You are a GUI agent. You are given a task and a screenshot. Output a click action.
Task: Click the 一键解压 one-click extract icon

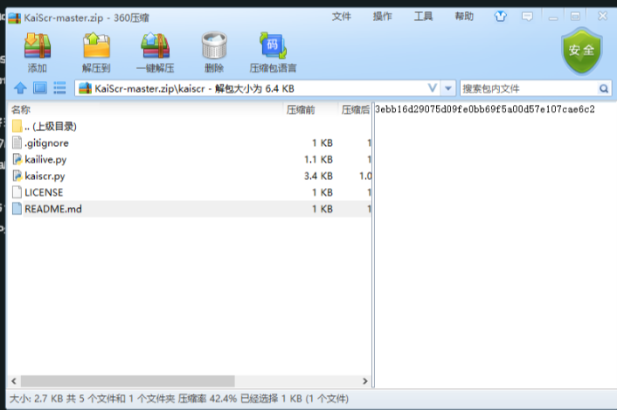[x=155, y=45]
